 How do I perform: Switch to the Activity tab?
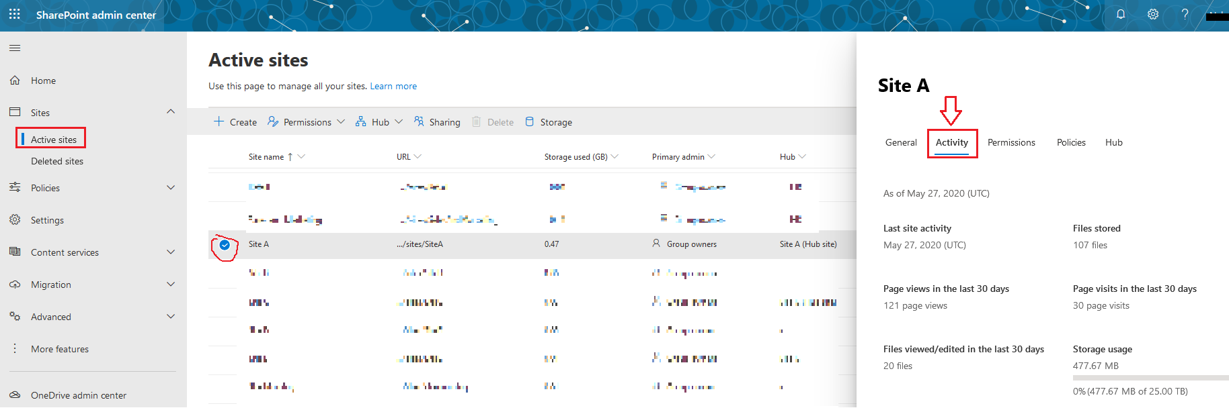point(952,142)
